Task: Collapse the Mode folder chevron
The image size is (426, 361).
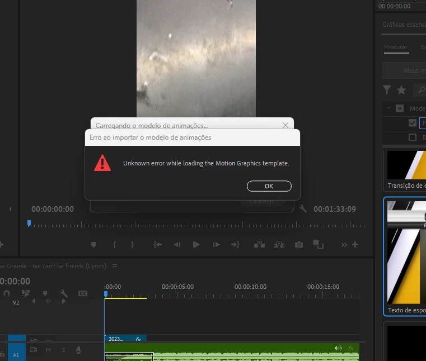Action: pos(389,108)
